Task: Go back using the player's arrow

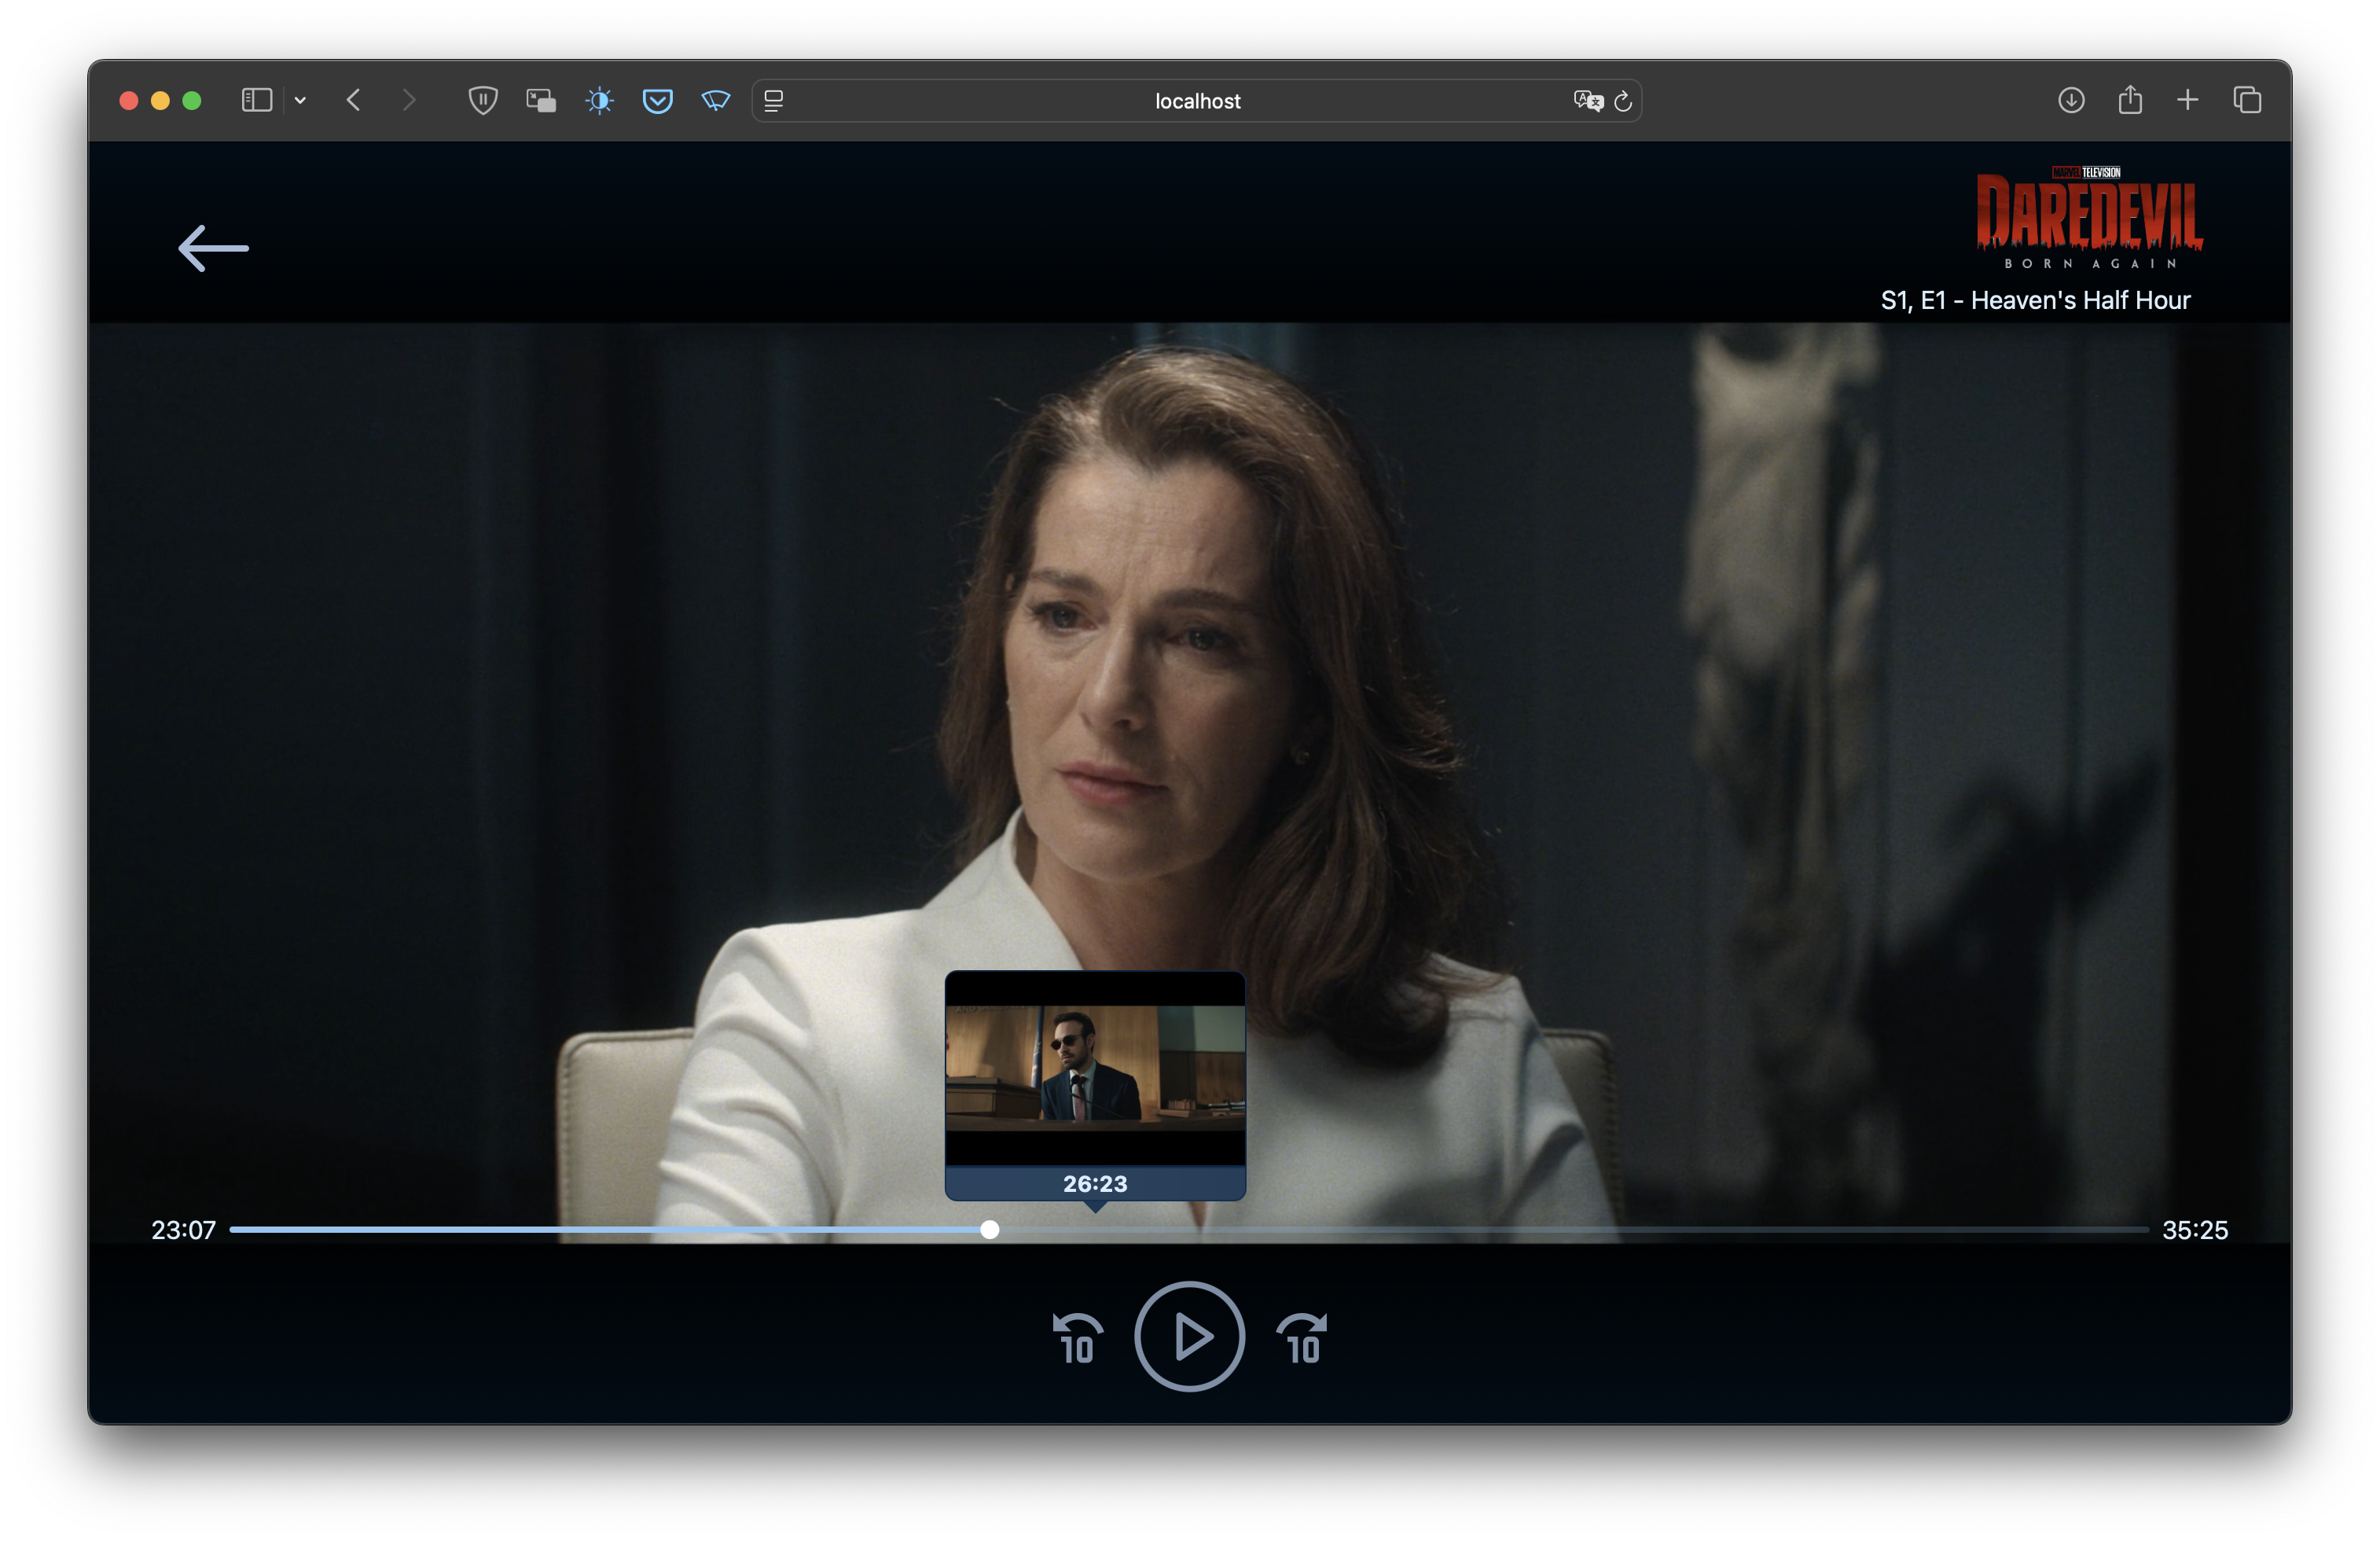Action: coord(213,248)
